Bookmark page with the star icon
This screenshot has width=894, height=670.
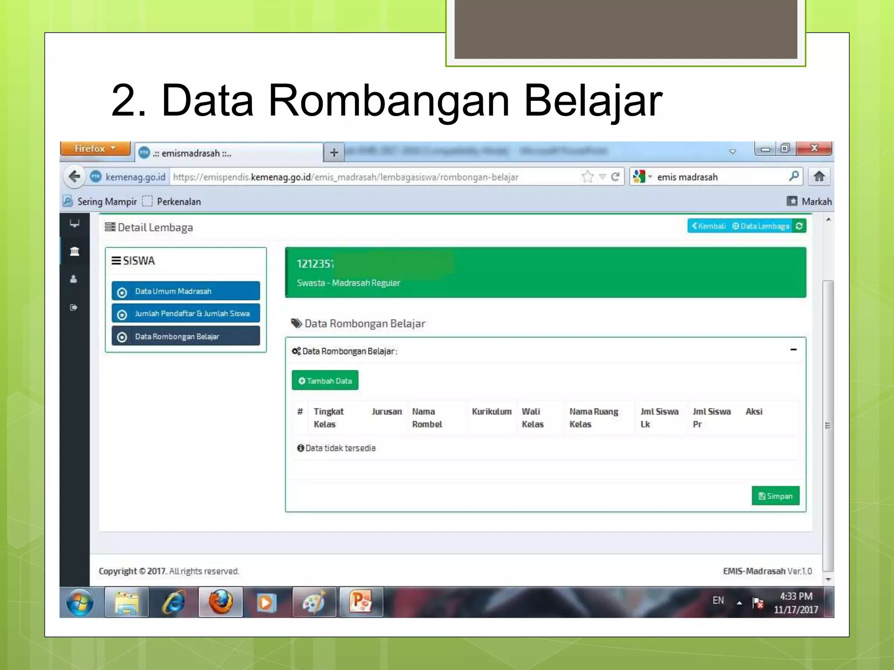coord(588,177)
